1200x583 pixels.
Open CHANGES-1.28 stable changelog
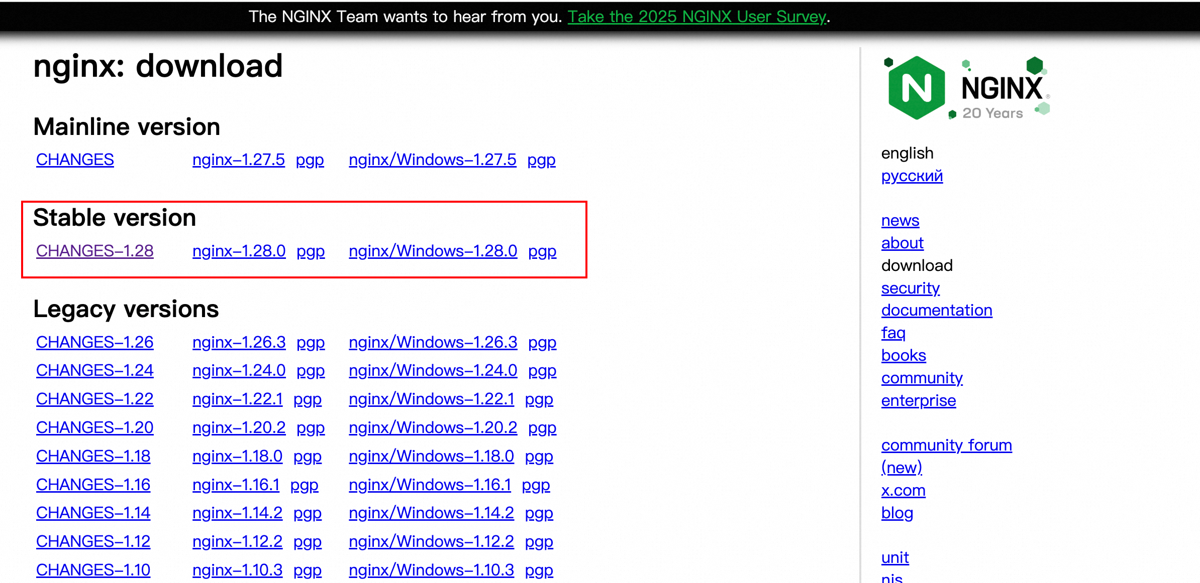pyautogui.click(x=94, y=251)
